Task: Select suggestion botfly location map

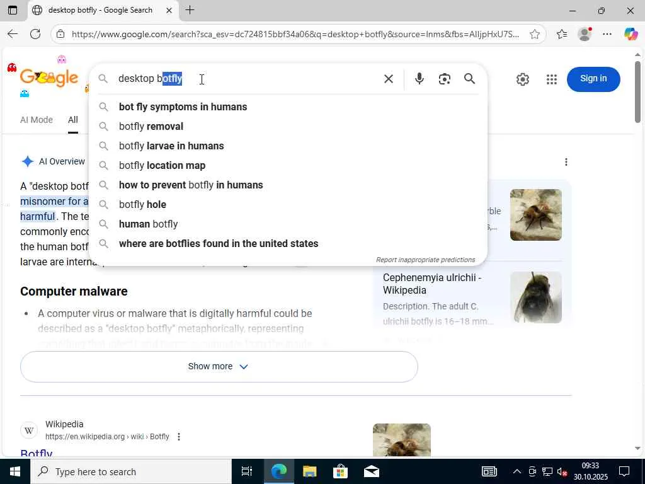Action: (288, 166)
